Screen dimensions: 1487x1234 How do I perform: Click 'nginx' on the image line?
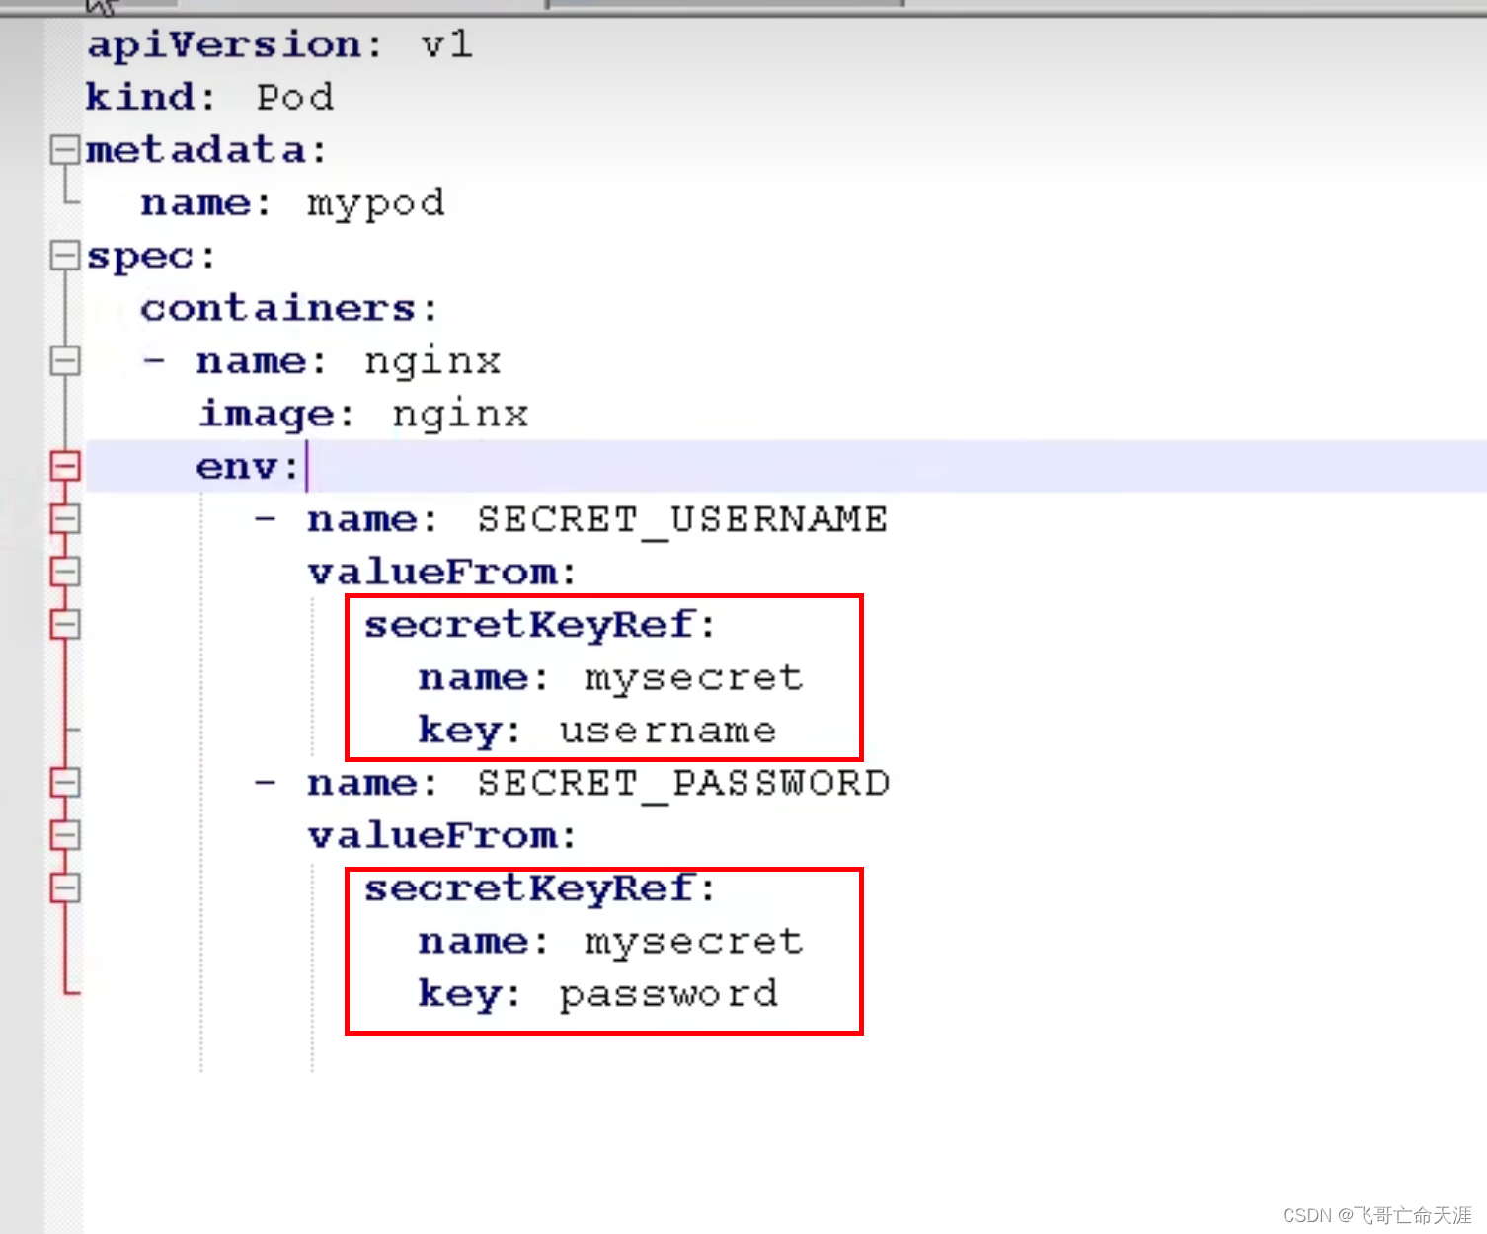(460, 415)
